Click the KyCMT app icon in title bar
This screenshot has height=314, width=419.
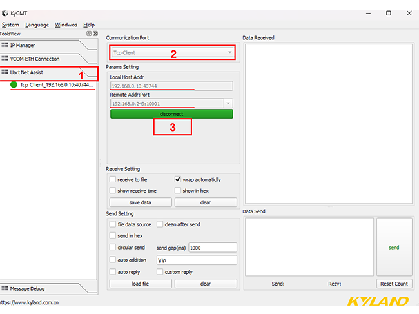click(x=5, y=14)
